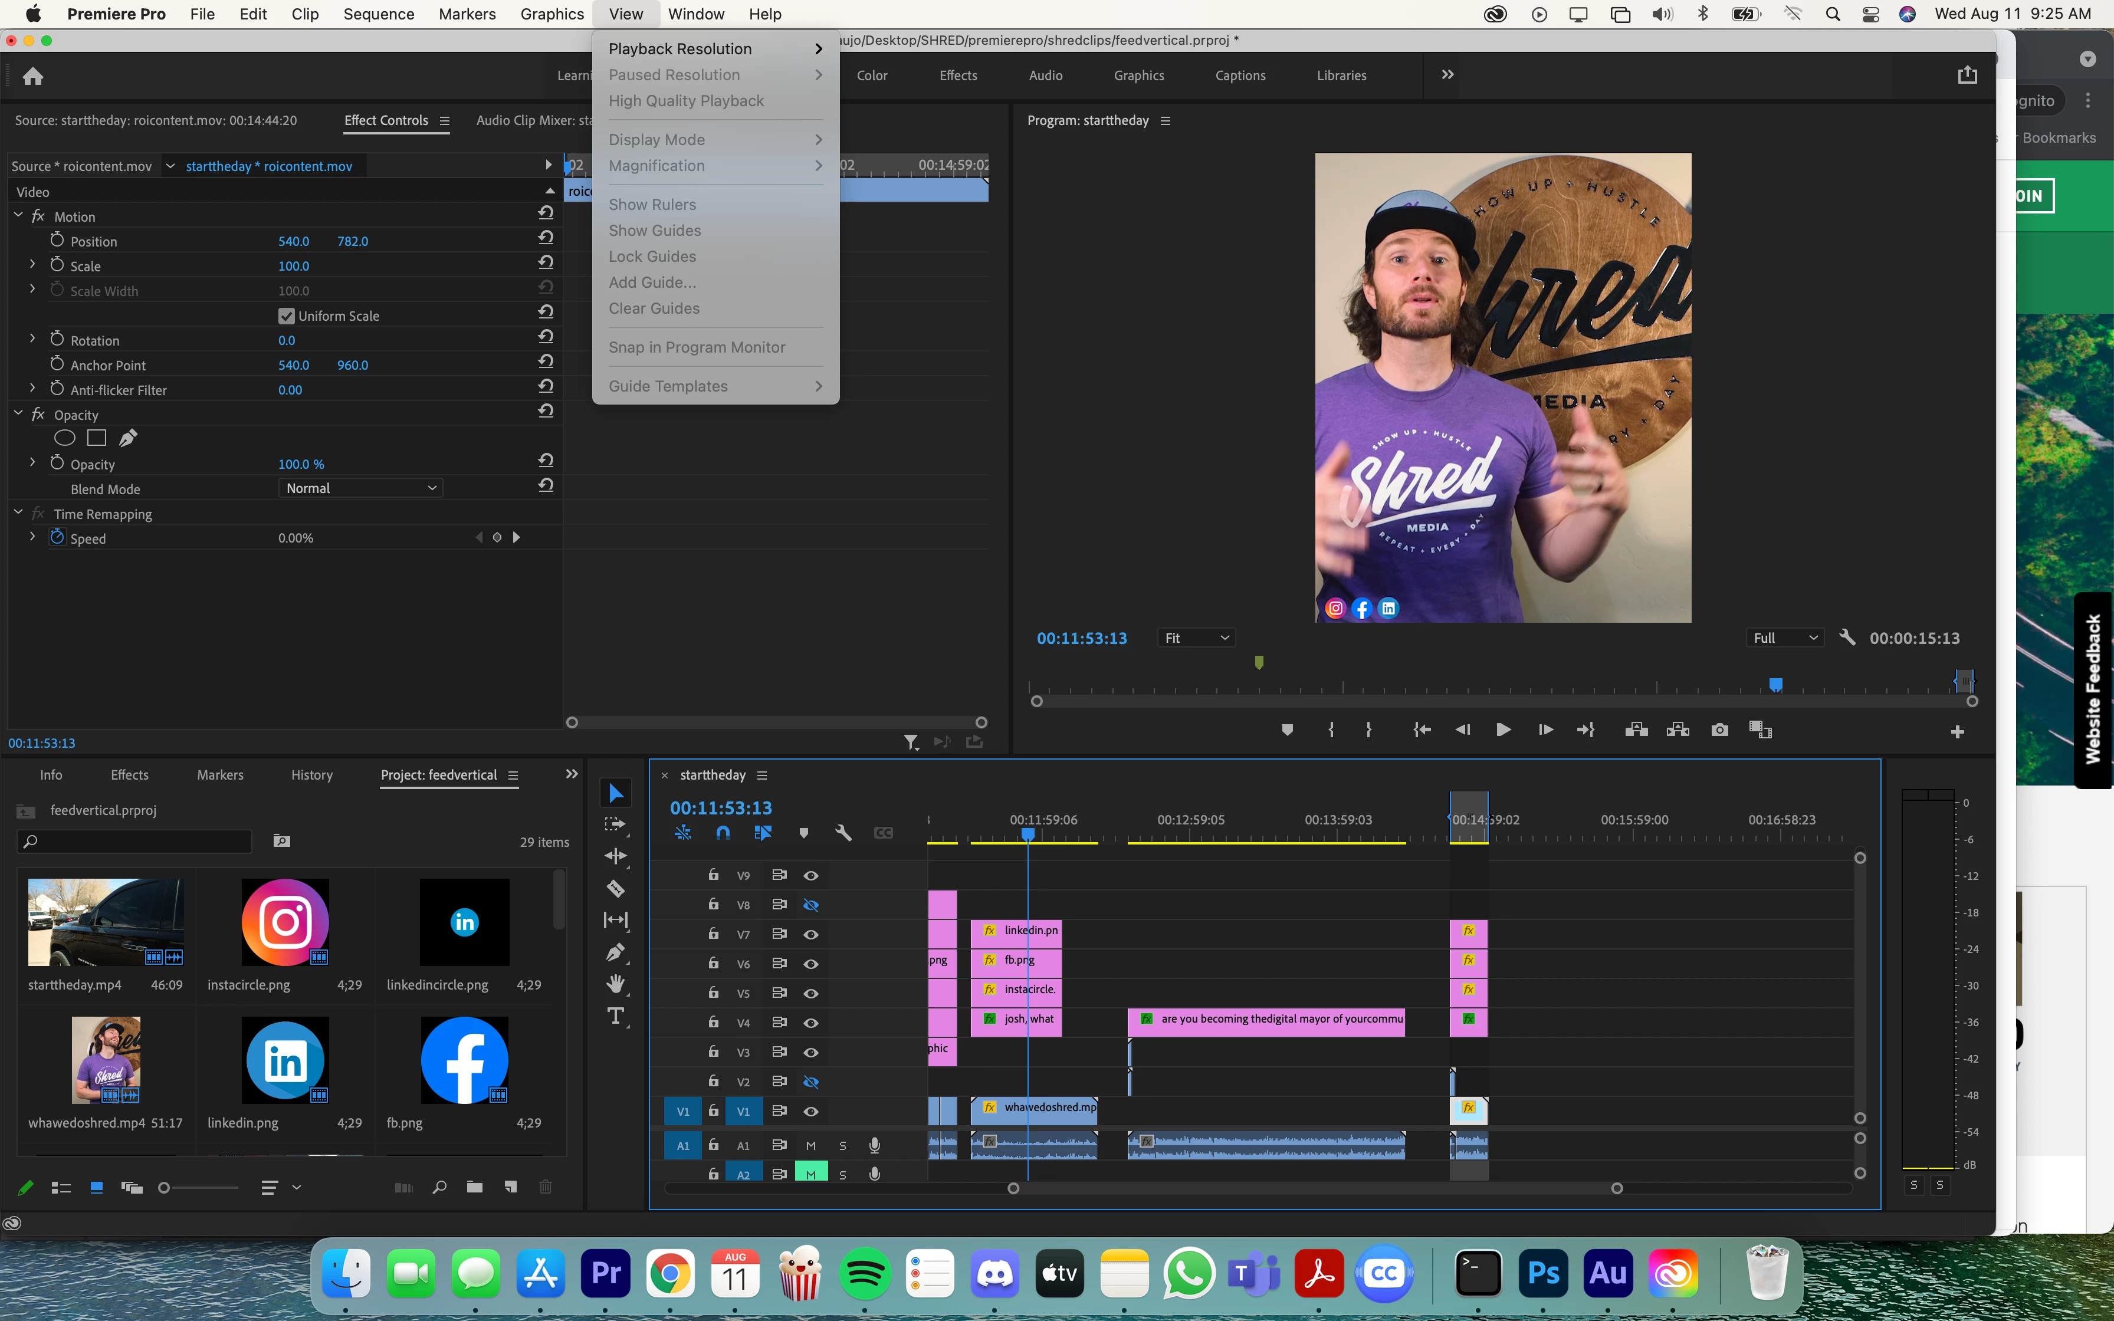
Task: Reset the Position parameter
Action: [x=546, y=236]
